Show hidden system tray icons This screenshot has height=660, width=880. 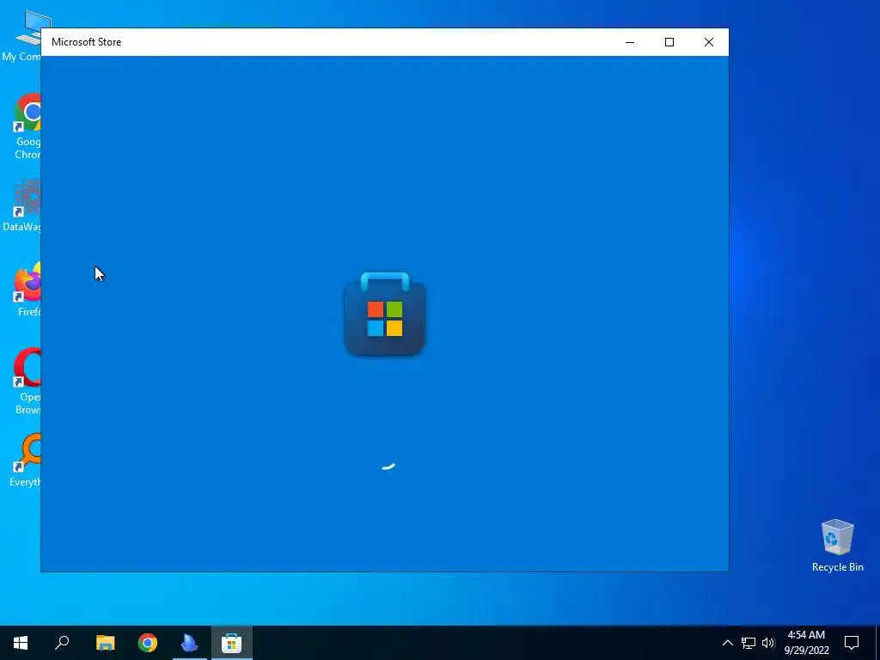pos(727,643)
